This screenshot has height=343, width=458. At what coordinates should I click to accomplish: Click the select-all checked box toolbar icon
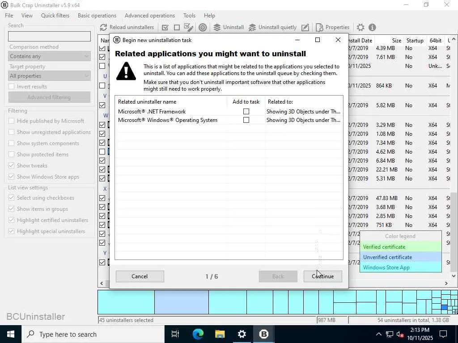point(165,27)
